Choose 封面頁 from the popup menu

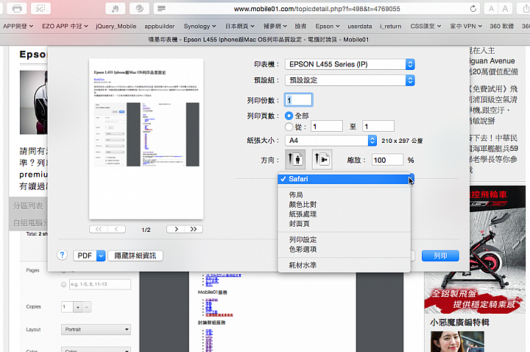(x=344, y=224)
